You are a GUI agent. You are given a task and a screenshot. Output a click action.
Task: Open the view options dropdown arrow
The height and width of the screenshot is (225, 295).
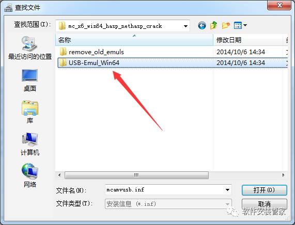click(245, 25)
